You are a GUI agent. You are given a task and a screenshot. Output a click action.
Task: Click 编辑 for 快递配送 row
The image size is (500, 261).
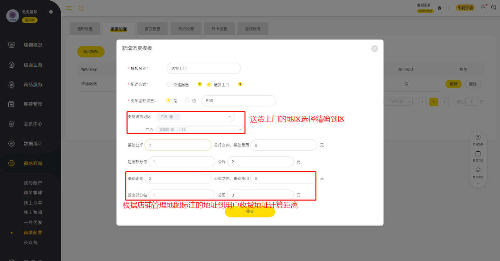(454, 84)
